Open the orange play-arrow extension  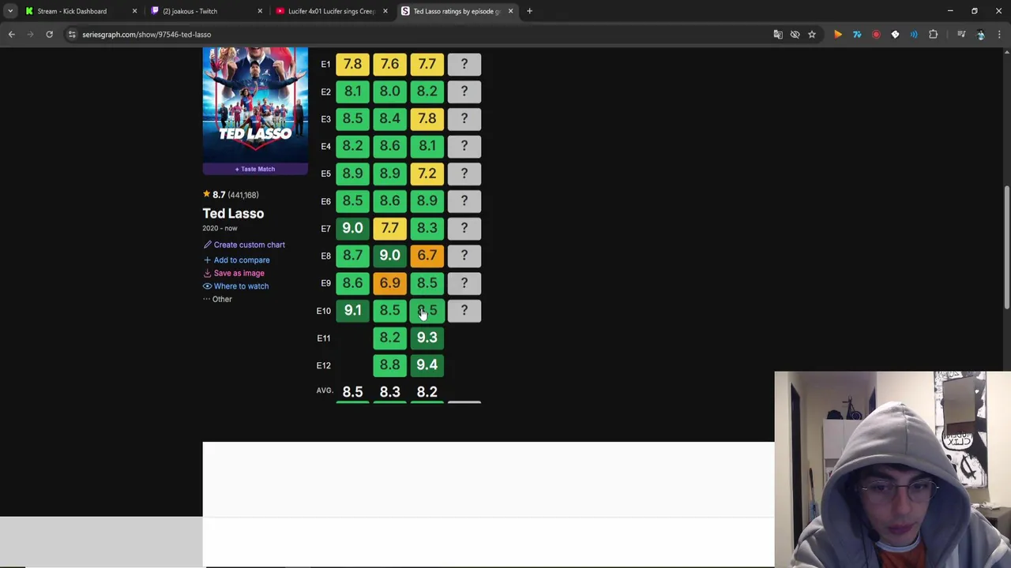pos(838,34)
